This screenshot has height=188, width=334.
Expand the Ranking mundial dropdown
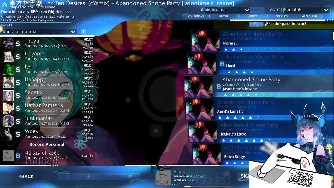tap(39, 32)
